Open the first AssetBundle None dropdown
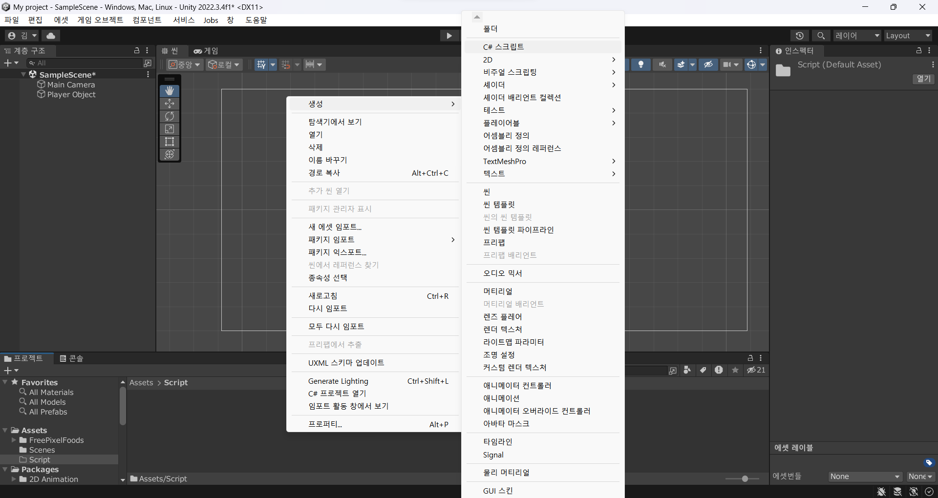The width and height of the screenshot is (938, 498). coord(865,477)
